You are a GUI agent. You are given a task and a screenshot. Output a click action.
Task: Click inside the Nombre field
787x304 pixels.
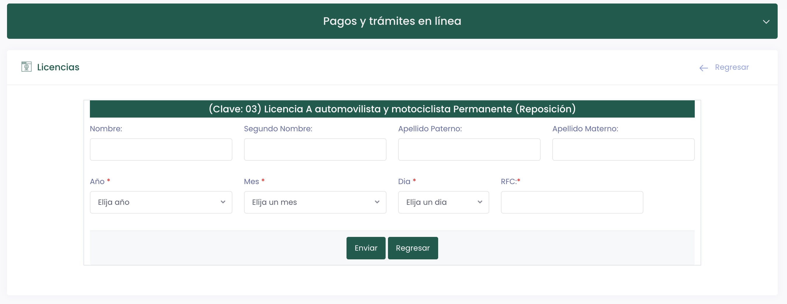[161, 149]
